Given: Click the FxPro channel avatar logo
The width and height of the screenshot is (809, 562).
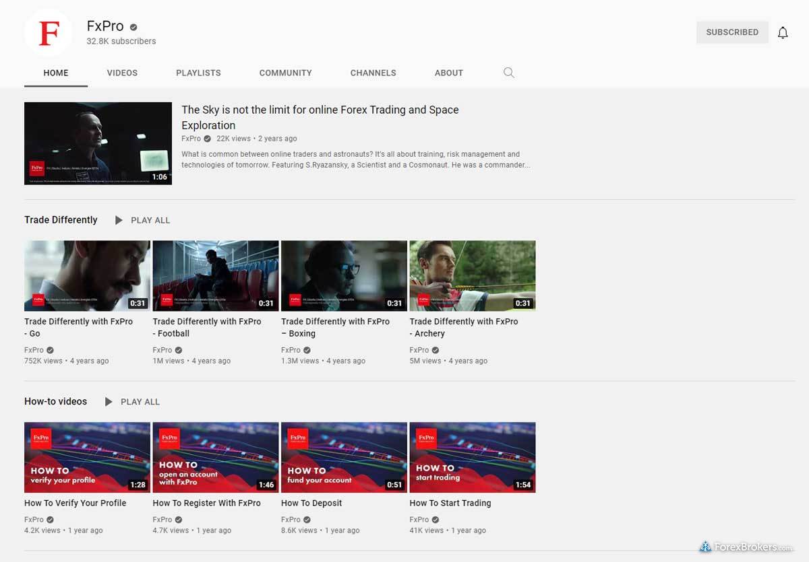Looking at the screenshot, I should (x=49, y=32).
